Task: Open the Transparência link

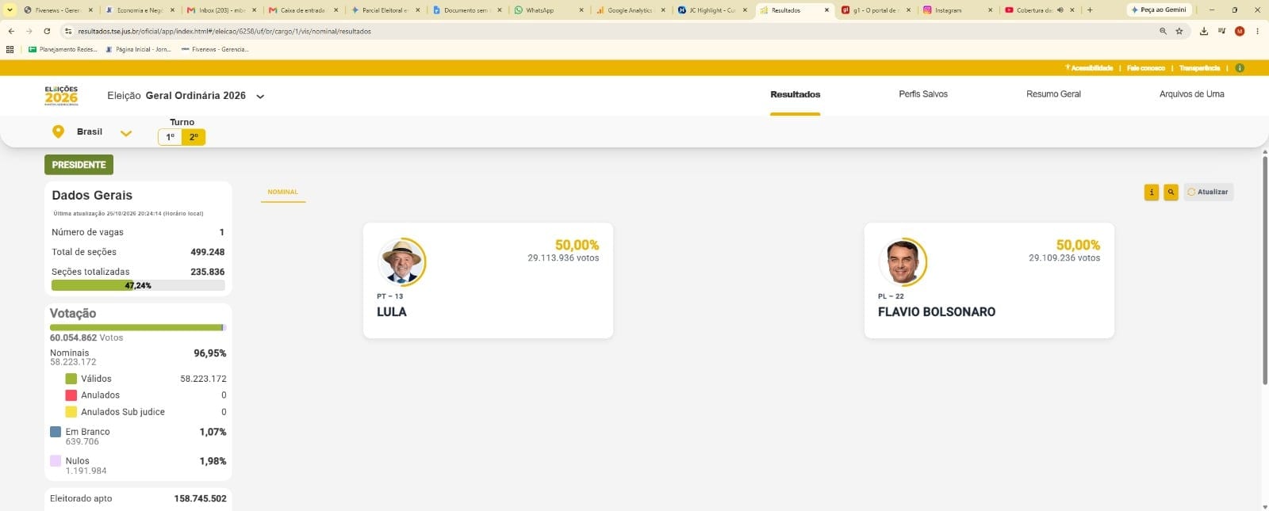Action: pos(1199,68)
